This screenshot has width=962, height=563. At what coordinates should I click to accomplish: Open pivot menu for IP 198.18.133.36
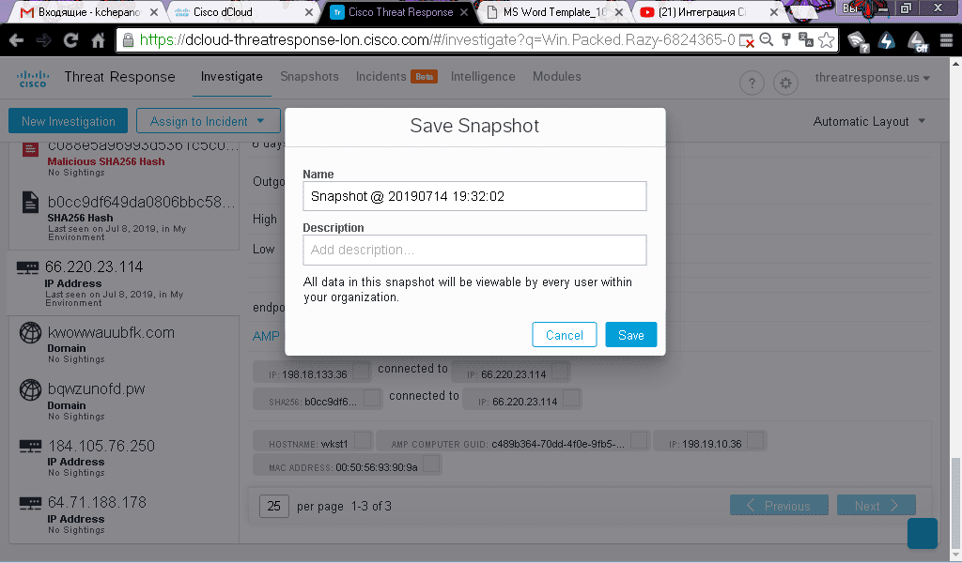pyautogui.click(x=362, y=371)
